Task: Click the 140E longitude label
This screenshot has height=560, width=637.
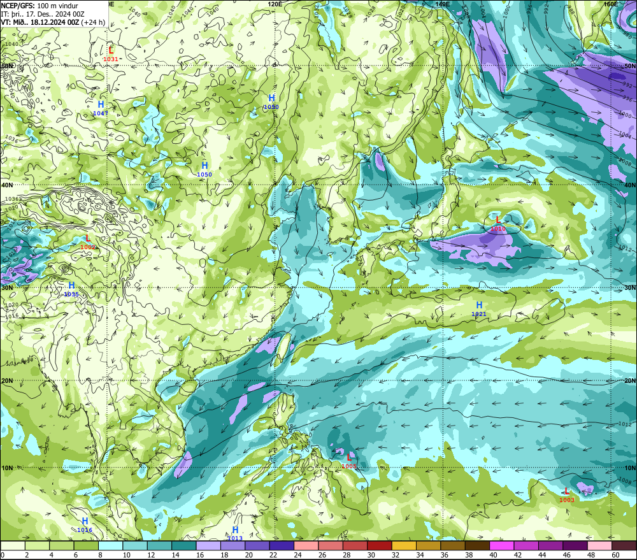Action: click(442, 4)
